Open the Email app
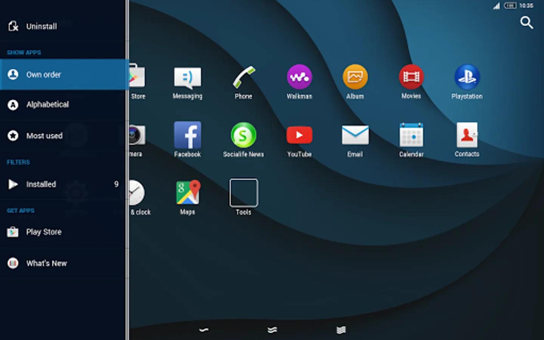The height and width of the screenshot is (340, 544). coord(355,141)
